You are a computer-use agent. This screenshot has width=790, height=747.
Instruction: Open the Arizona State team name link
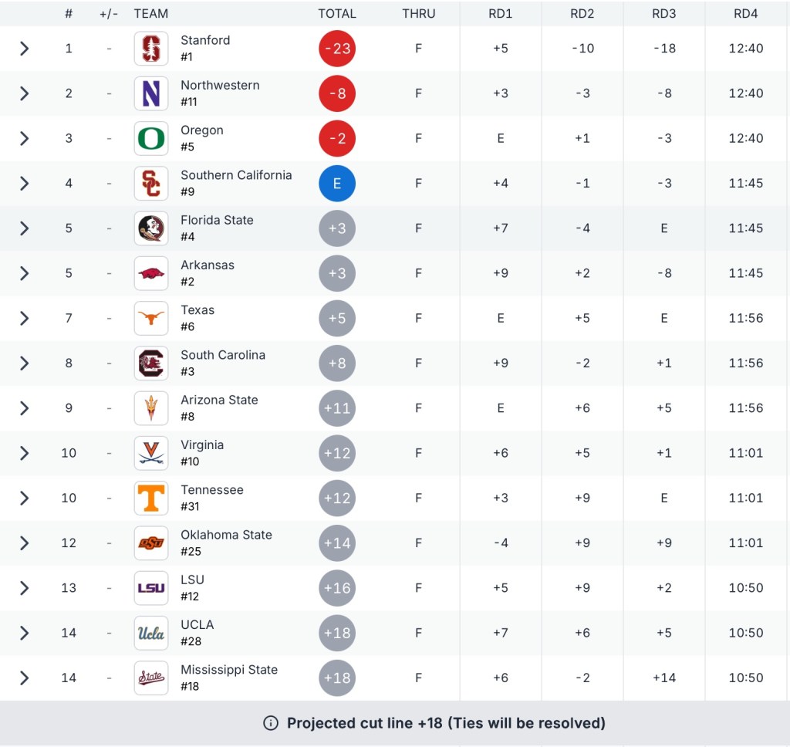coord(219,400)
